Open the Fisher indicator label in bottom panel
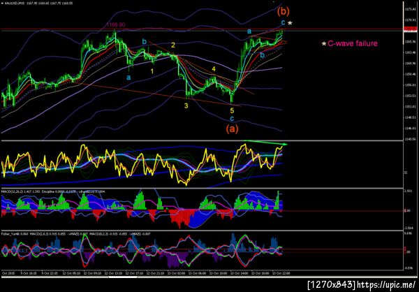 click(x=7, y=234)
